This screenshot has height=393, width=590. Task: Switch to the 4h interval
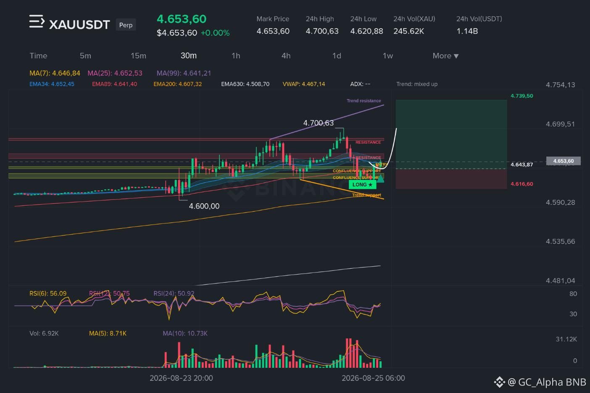coord(286,56)
